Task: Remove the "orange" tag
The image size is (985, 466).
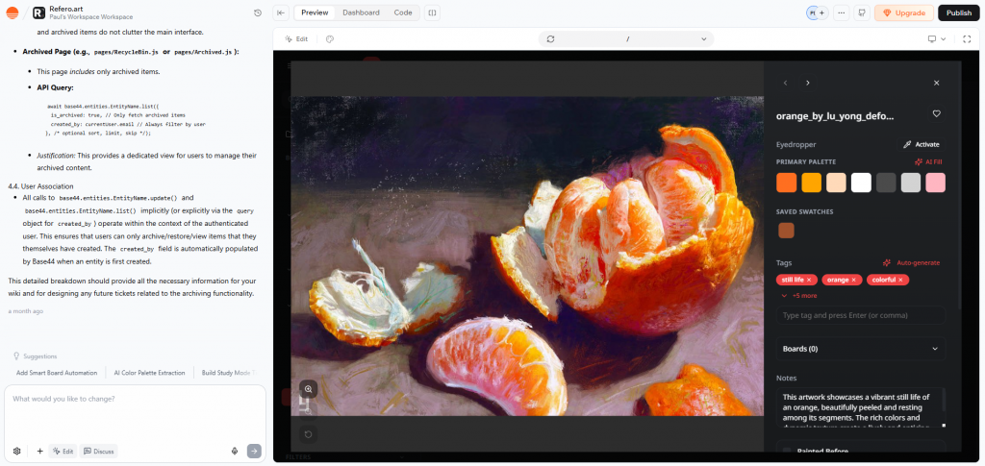Action: 853,280
